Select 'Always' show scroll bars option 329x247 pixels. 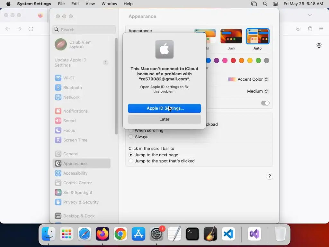tap(131, 136)
